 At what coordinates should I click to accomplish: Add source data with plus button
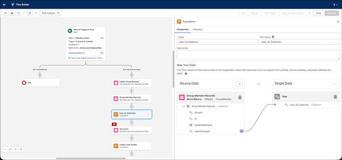[x=239, y=84]
